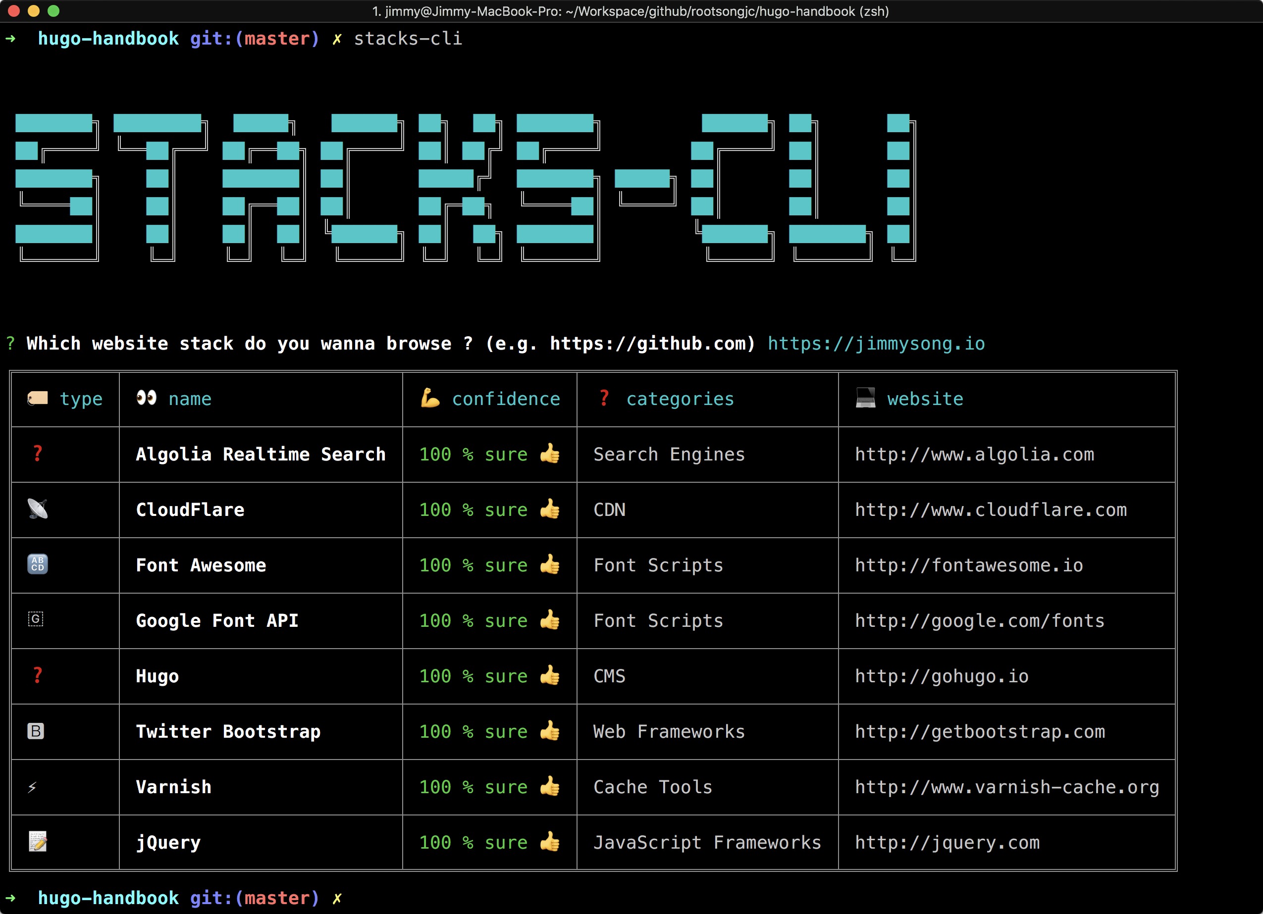Click '100 % sure' text in Hugo row
Image resolution: width=1263 pixels, height=914 pixels.
tap(474, 676)
